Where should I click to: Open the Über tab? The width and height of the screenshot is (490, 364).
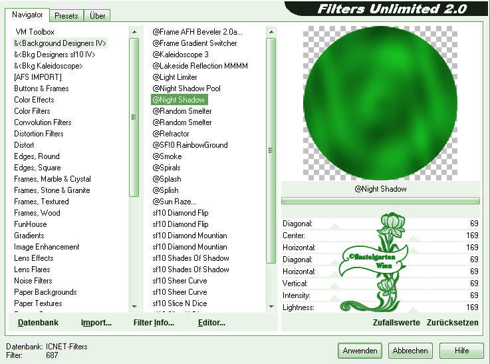pyautogui.click(x=97, y=15)
